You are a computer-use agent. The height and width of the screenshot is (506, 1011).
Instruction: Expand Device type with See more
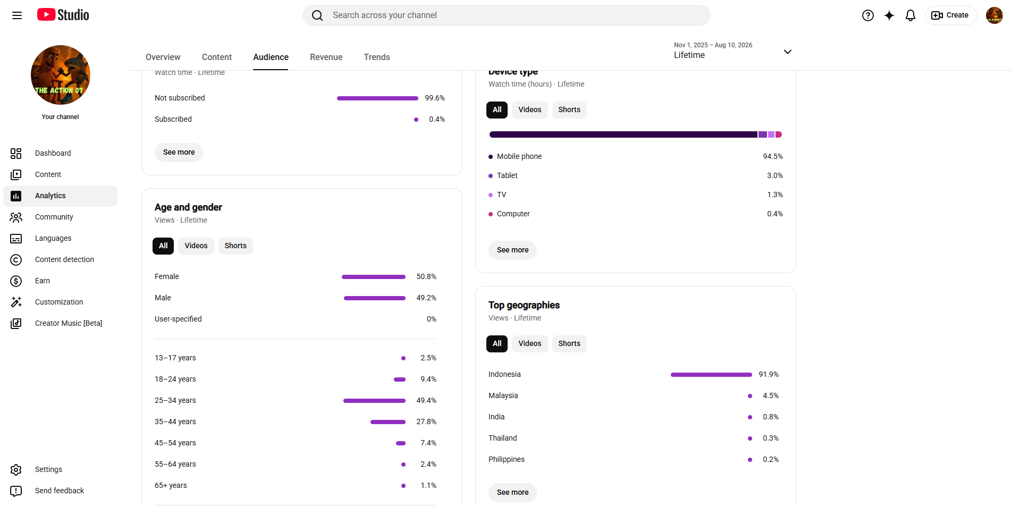(x=513, y=250)
